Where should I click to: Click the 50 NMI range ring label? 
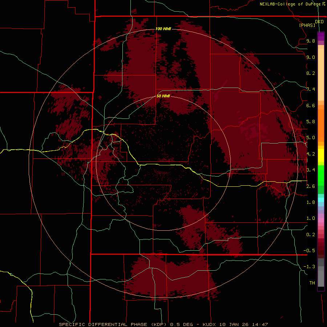point(163,96)
